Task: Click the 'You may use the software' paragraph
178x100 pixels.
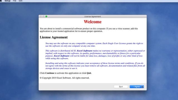Action: click(94, 45)
